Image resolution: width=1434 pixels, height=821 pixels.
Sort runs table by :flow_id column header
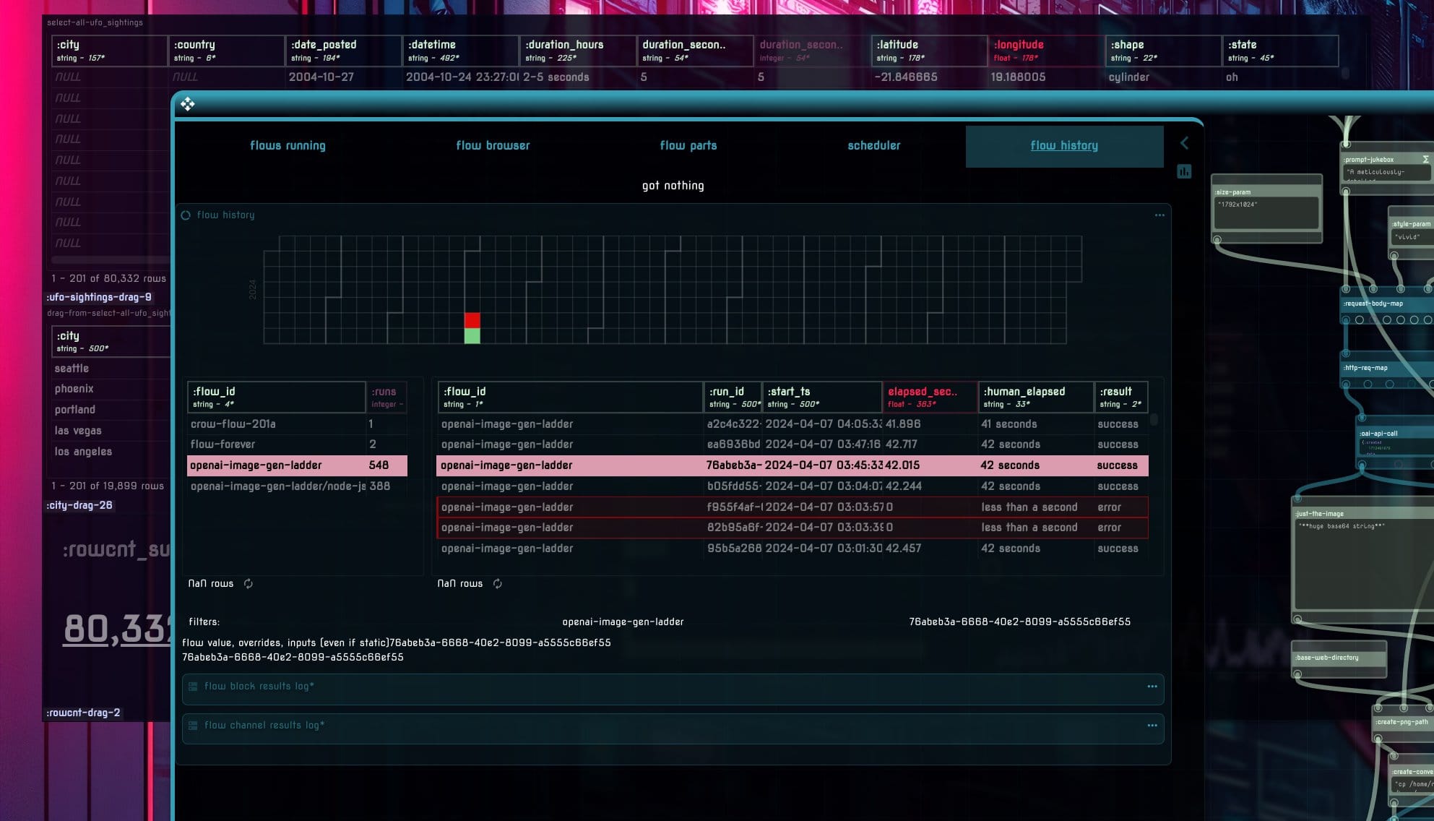click(276, 397)
